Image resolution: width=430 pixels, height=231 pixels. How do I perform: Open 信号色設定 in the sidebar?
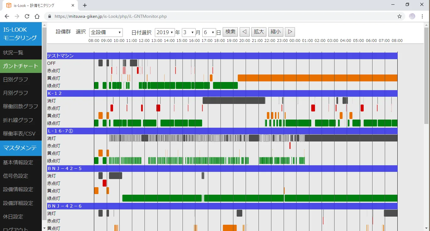tap(21, 176)
